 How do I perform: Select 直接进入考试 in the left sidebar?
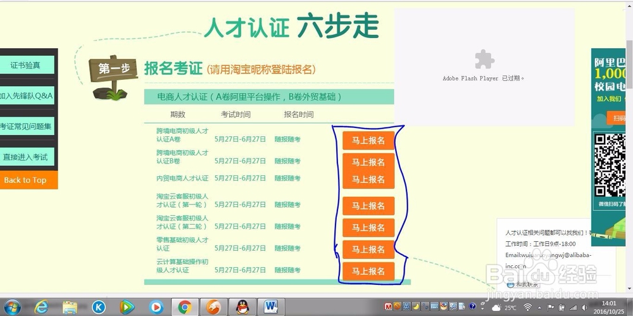click(26, 157)
